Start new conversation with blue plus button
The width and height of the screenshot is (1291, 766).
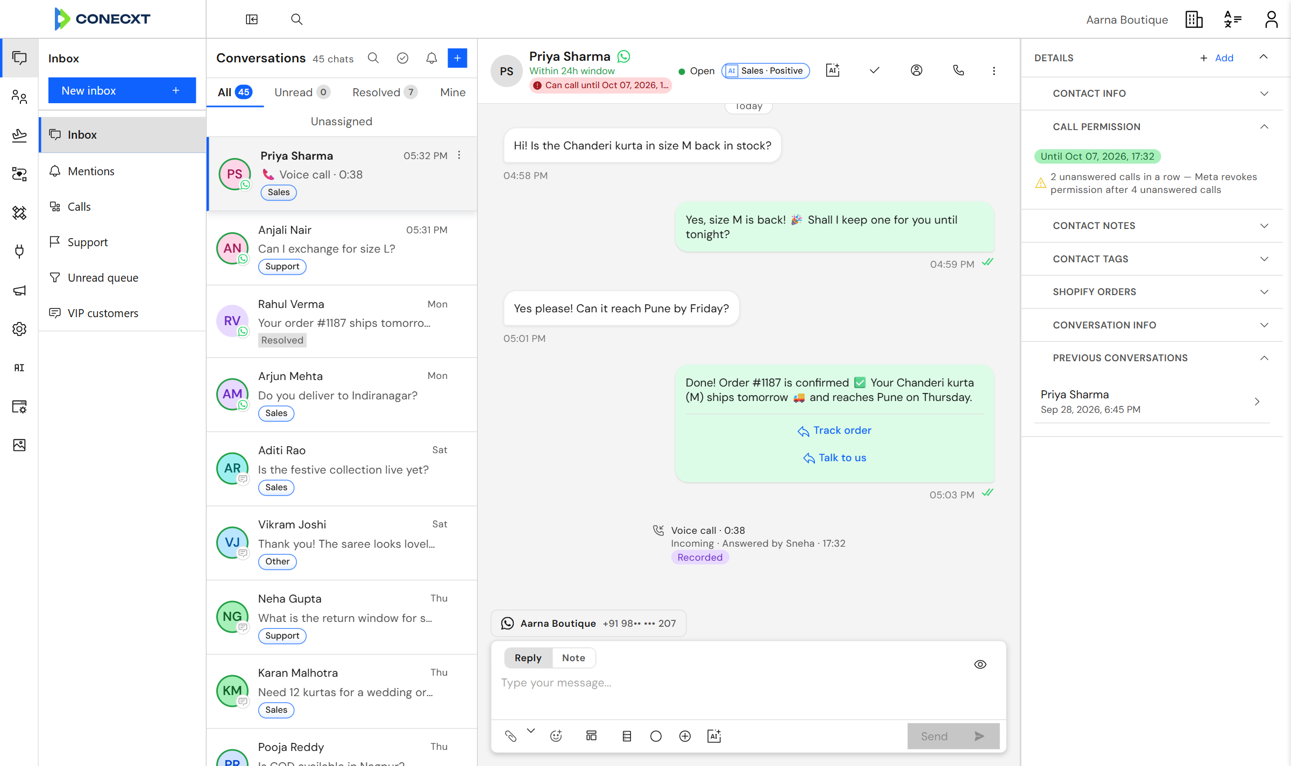click(x=457, y=58)
